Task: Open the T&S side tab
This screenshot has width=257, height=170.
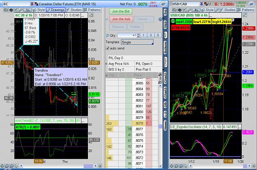Action: coord(165,25)
